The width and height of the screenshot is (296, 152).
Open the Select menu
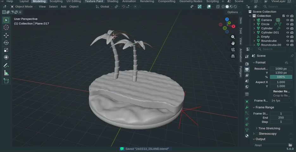point(53,7)
